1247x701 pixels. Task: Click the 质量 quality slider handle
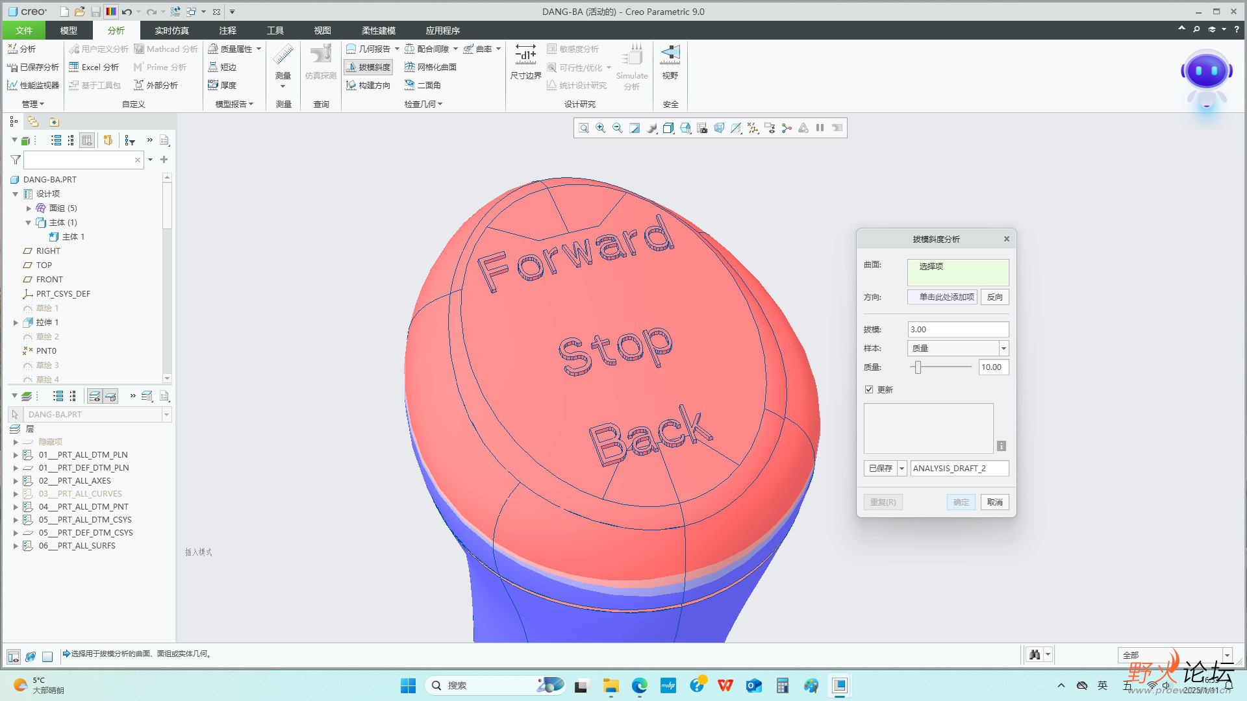pos(918,367)
